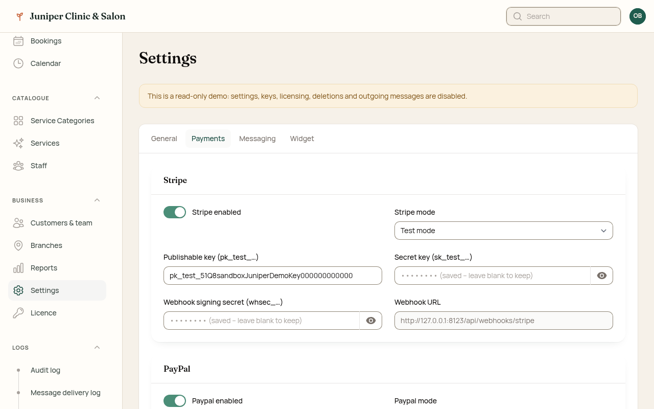Open the Branches page
Image resolution: width=654 pixels, height=409 pixels.
point(57,245)
